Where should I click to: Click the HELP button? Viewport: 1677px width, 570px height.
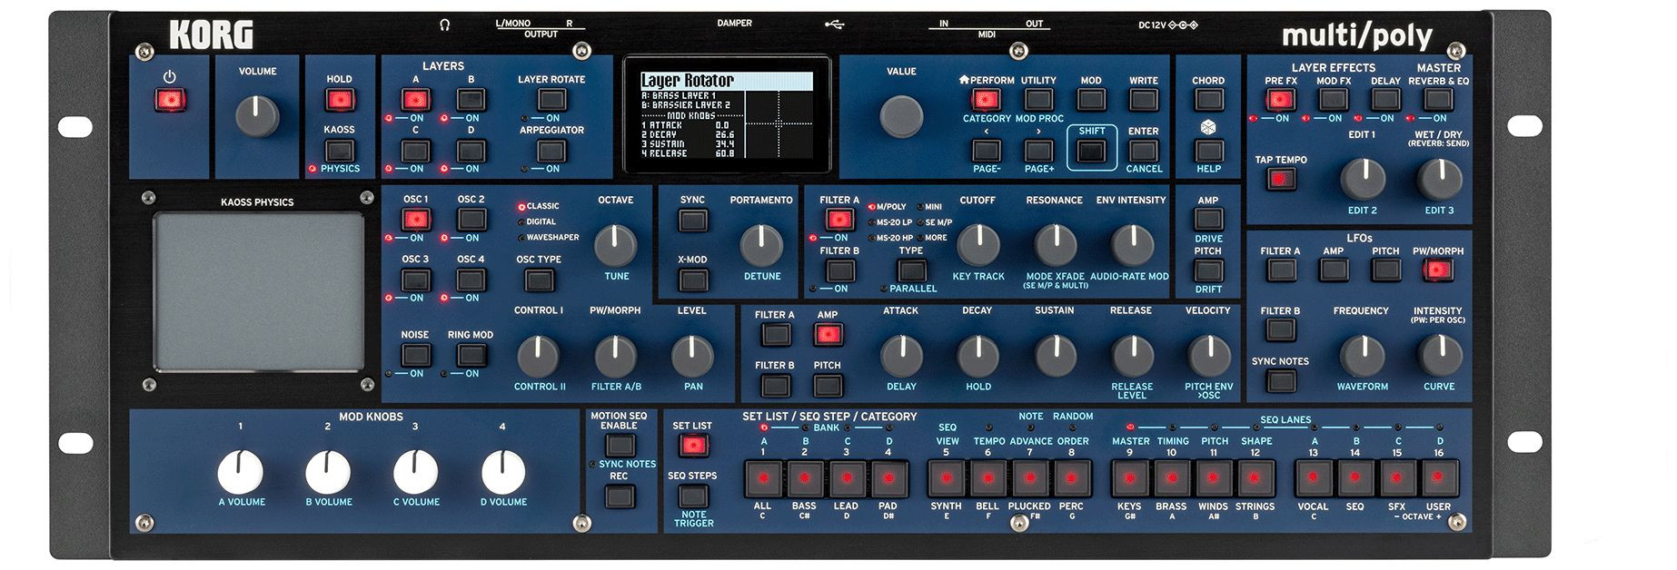click(x=1207, y=151)
